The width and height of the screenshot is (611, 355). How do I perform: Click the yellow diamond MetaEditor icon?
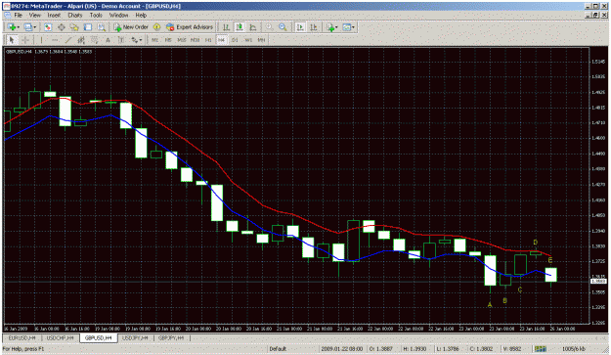point(156,26)
